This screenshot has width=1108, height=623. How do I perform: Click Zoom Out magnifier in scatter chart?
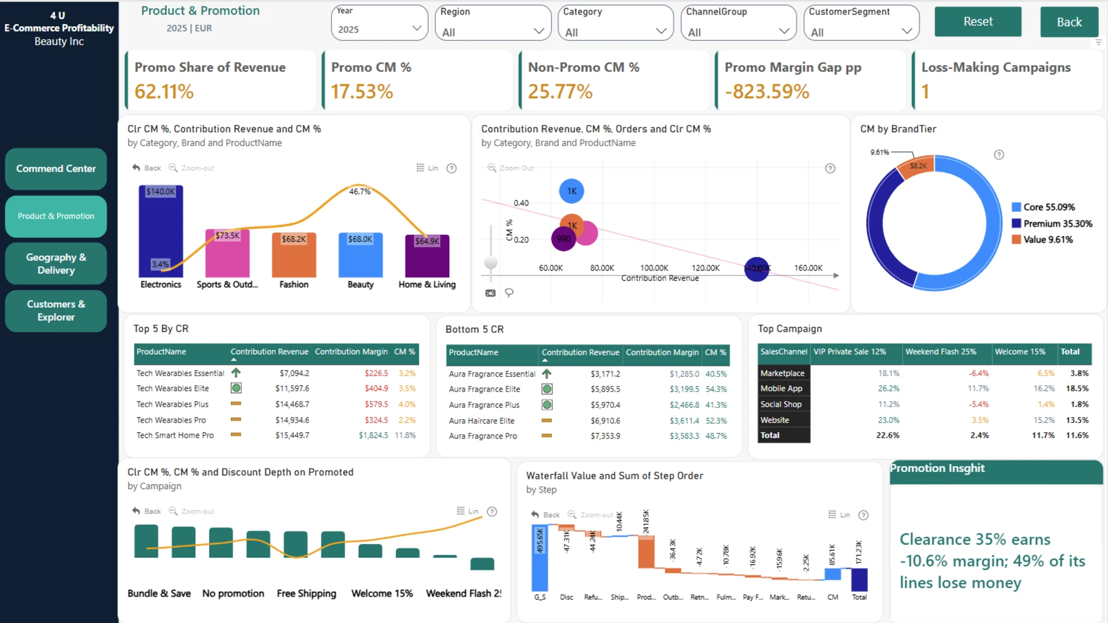click(x=492, y=168)
